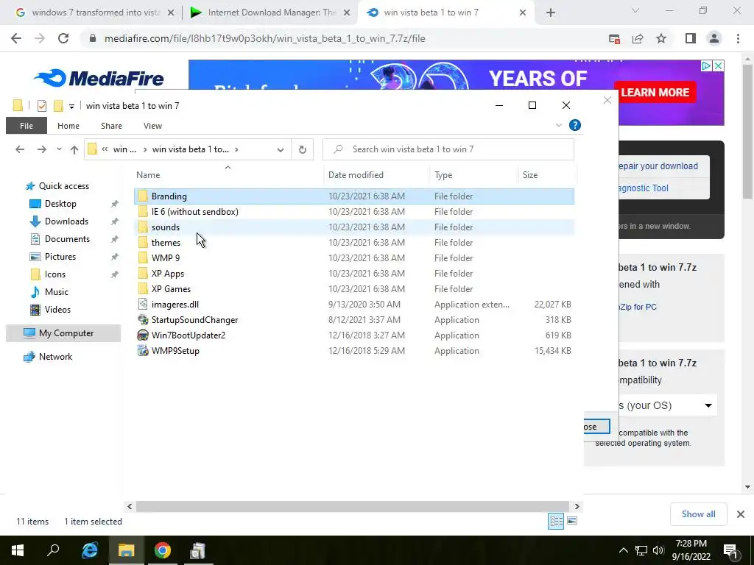Open the clock showing 7:28 PM

click(691, 550)
